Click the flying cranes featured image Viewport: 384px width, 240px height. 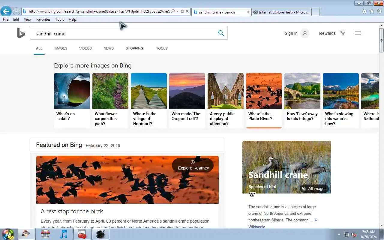[x=127, y=179]
